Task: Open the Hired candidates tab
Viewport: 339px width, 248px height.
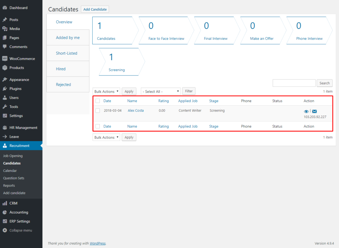Action: click(x=61, y=69)
